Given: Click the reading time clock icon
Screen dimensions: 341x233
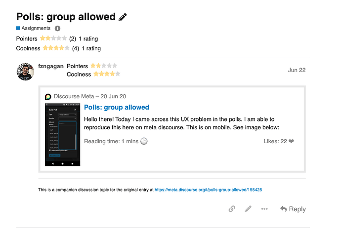Looking at the screenshot, I should click(144, 141).
